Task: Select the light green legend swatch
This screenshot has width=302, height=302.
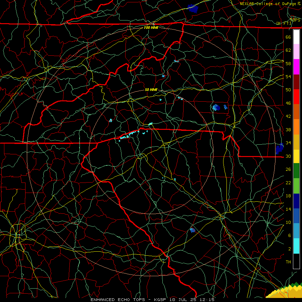Action: coord(296,186)
